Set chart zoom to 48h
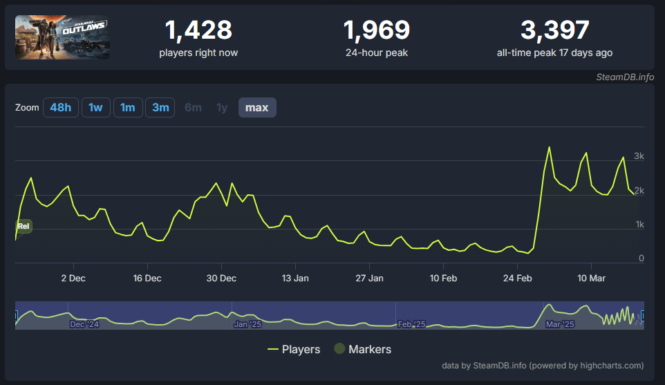This screenshot has height=385, width=665. pos(61,108)
